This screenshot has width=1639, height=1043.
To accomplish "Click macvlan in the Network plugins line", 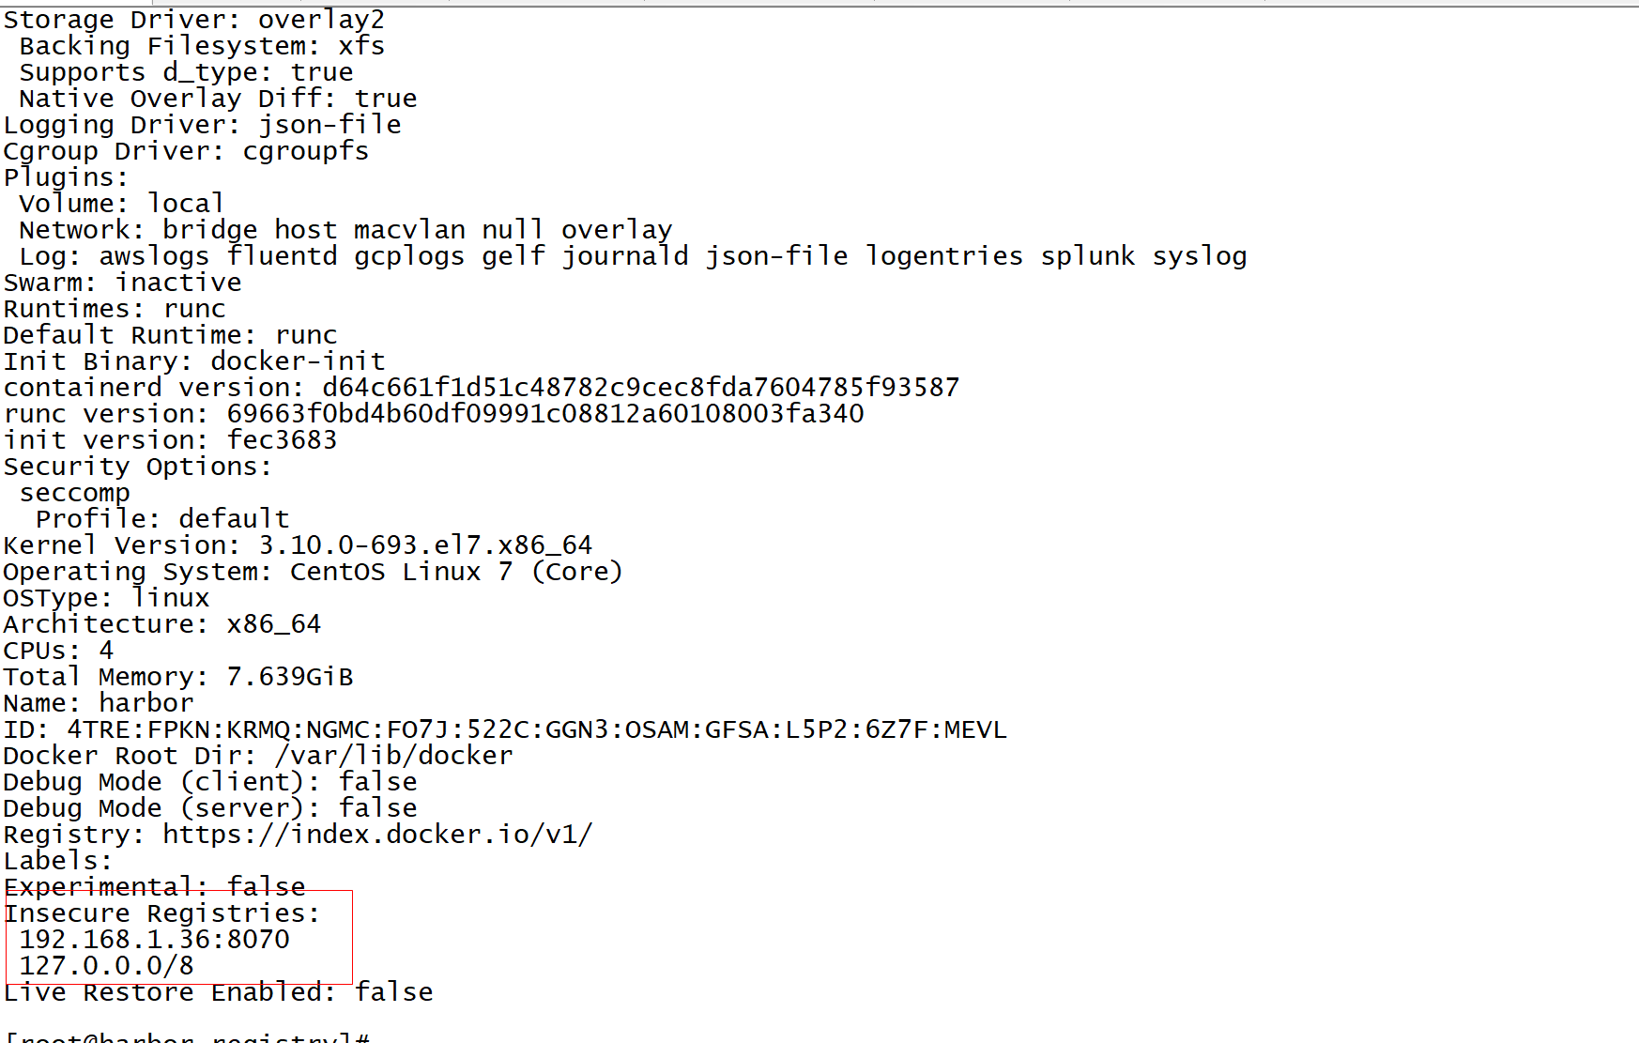I will click(x=409, y=230).
